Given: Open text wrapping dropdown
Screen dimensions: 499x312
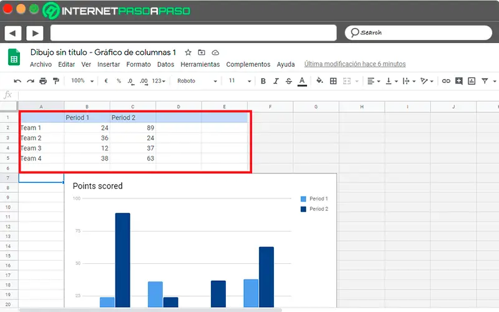Looking at the screenshot, I should tap(409, 81).
